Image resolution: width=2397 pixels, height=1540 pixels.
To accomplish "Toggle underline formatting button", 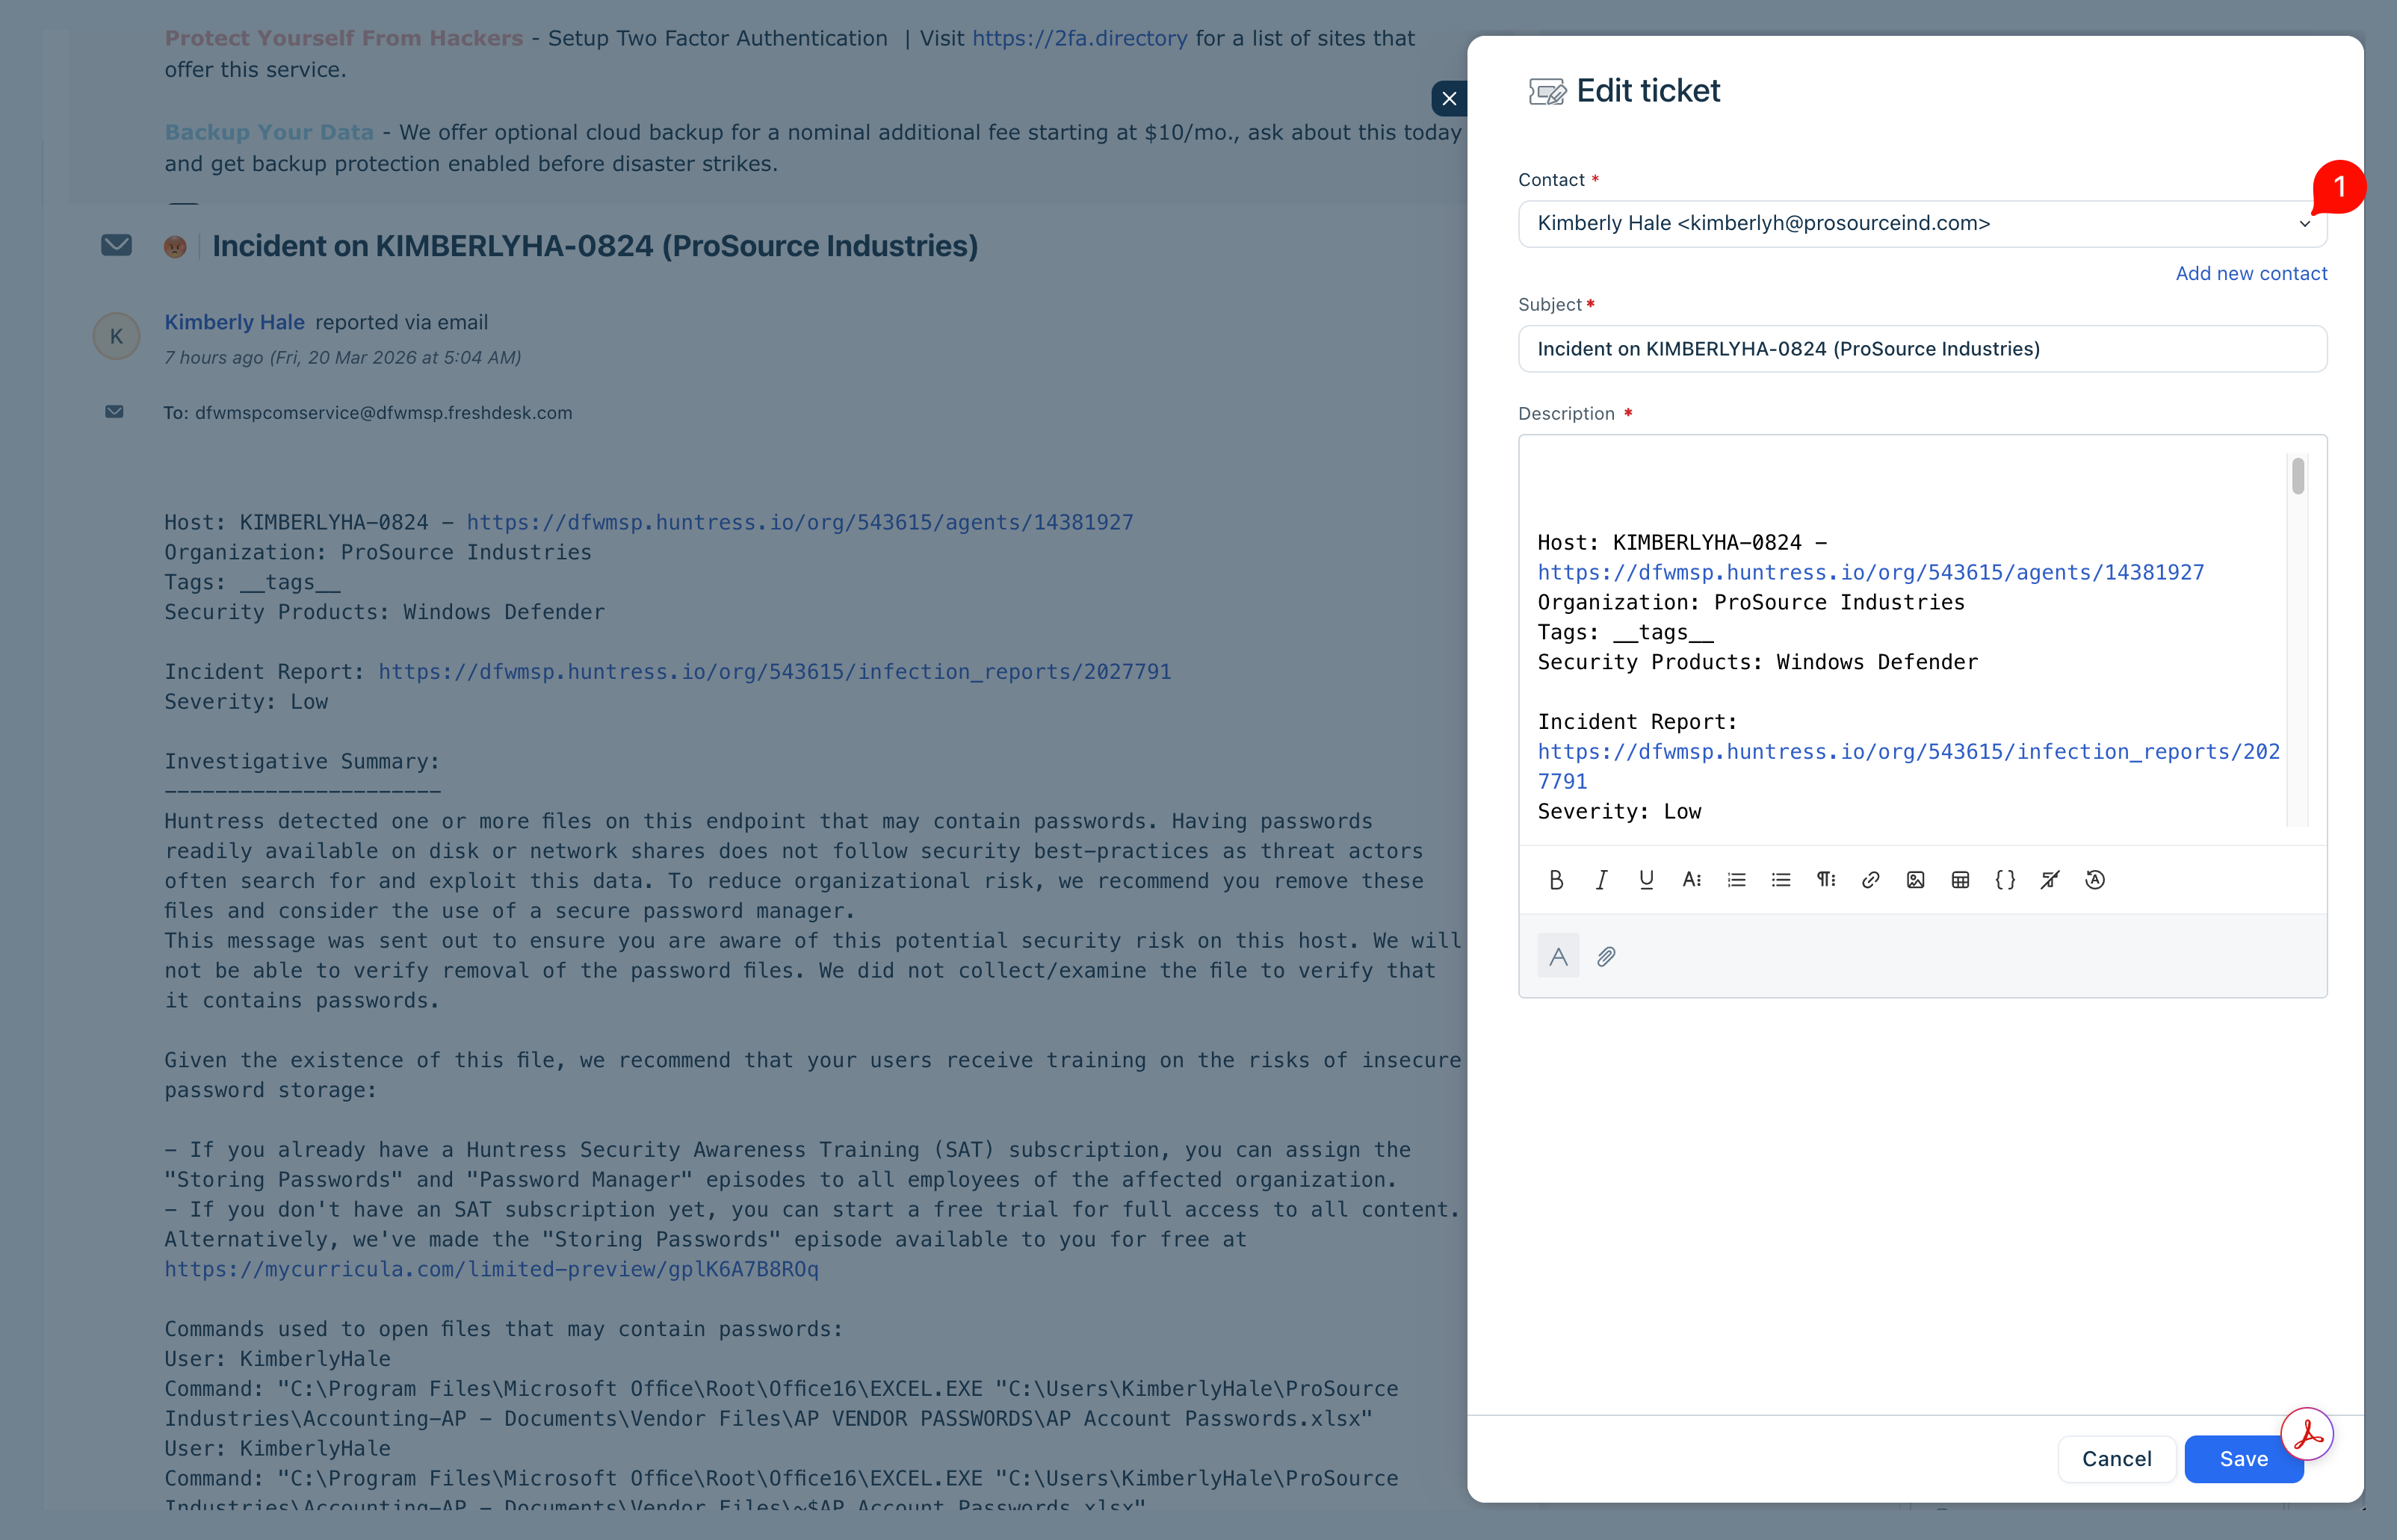I will 1645,880.
